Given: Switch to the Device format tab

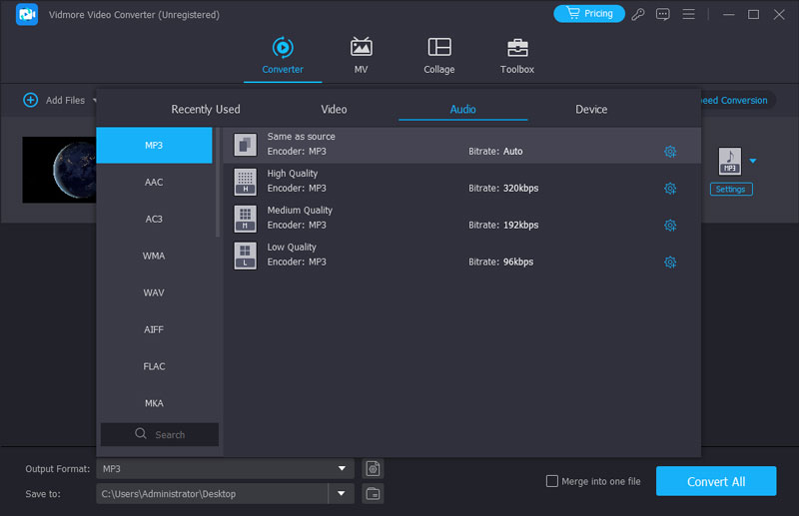Looking at the screenshot, I should point(591,110).
